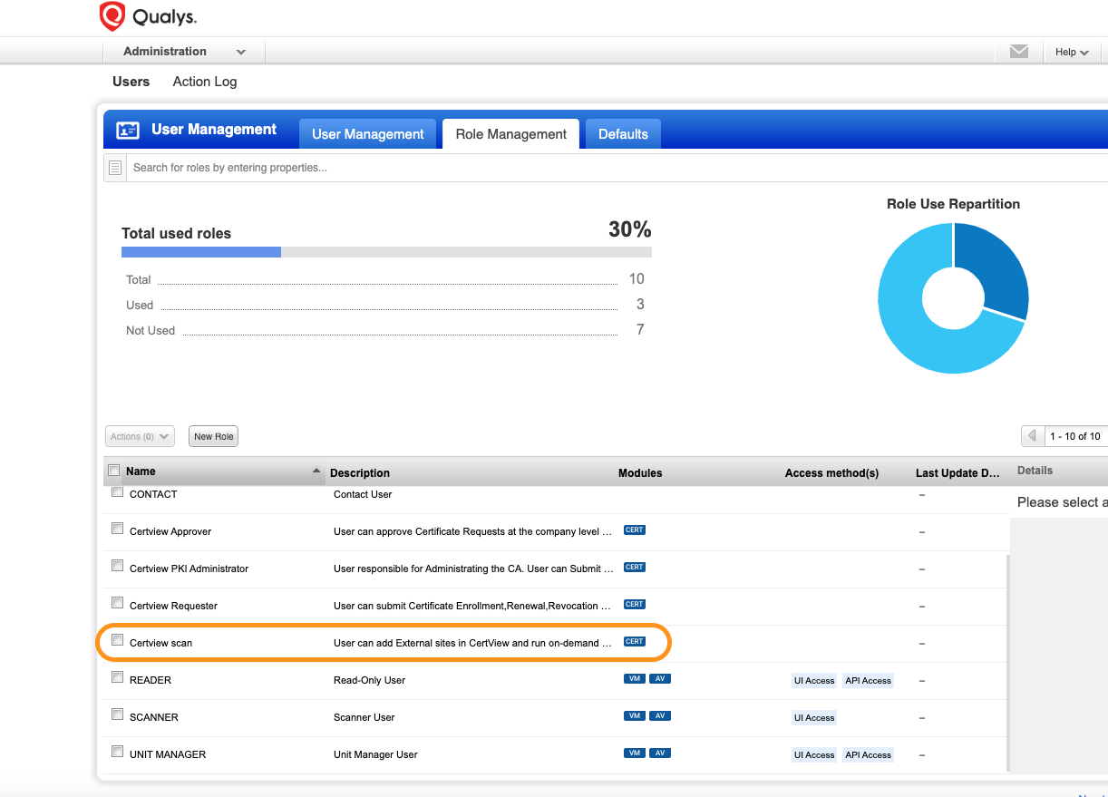Select the Certview scan role name
The image size is (1108, 797).
click(x=160, y=643)
